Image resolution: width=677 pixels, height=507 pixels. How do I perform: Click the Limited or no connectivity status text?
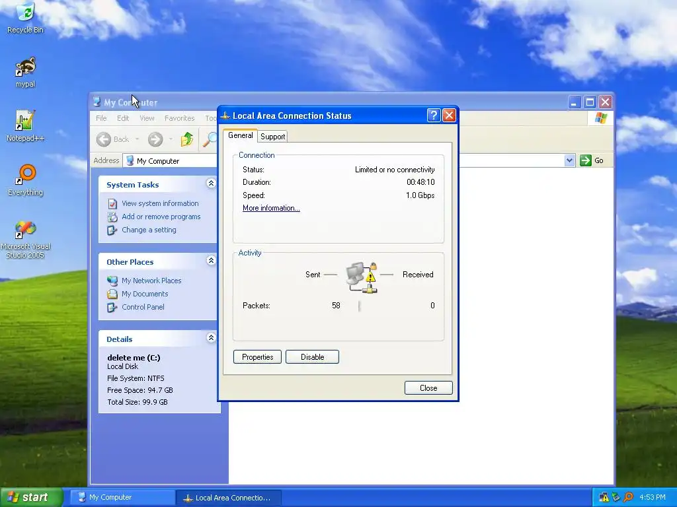[395, 170]
